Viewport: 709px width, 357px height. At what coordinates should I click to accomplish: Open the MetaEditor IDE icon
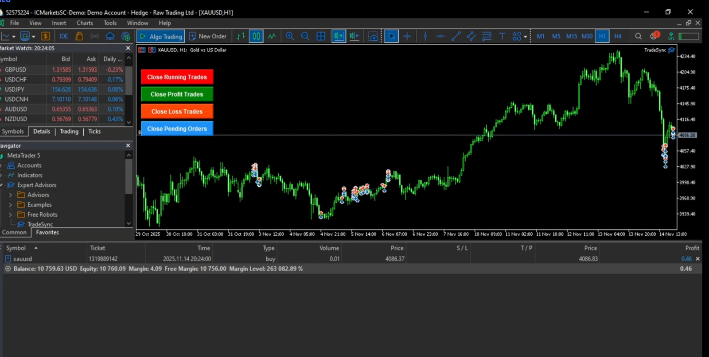pyautogui.click(x=64, y=36)
